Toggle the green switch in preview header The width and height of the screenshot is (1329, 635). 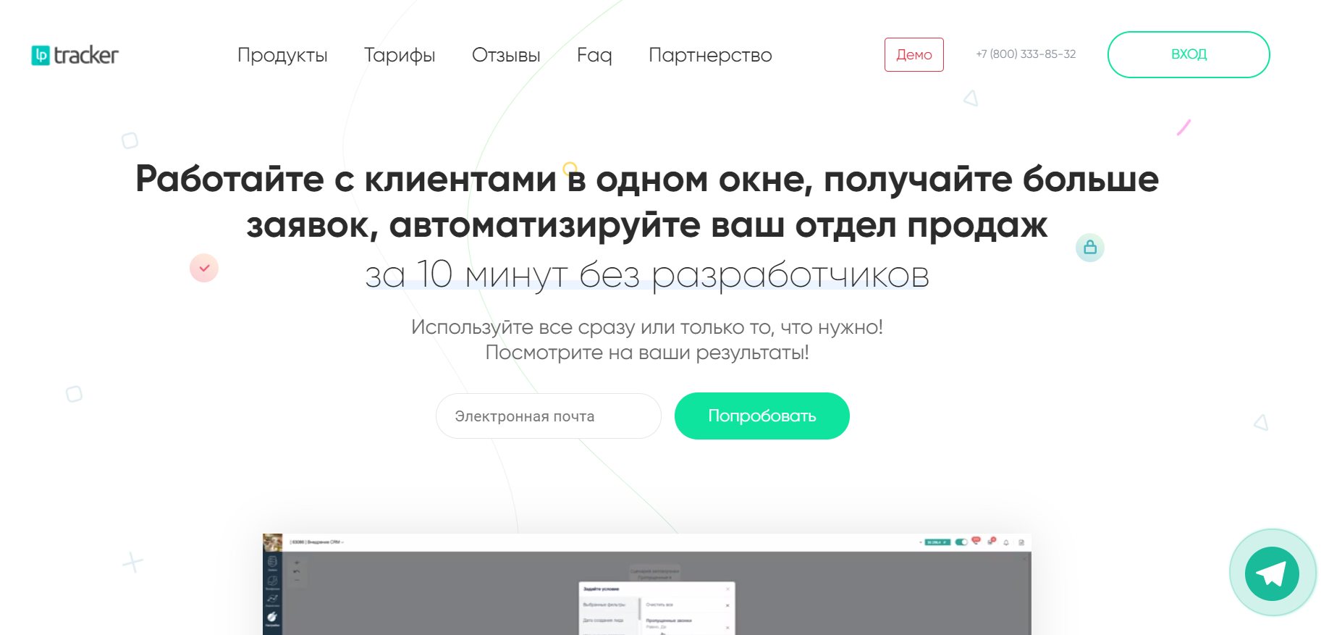click(961, 542)
